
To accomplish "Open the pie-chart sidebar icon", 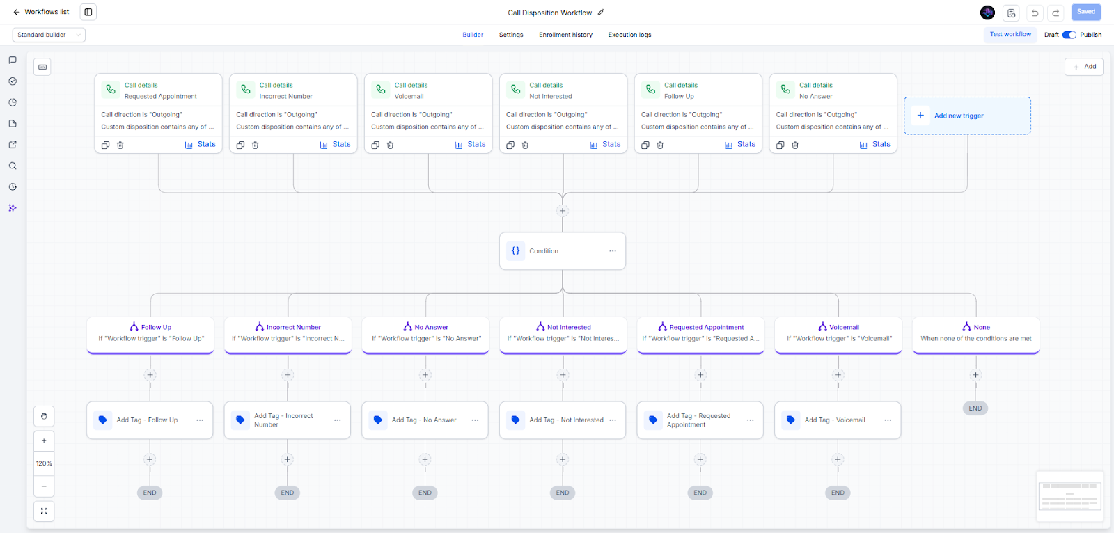I will [13, 102].
